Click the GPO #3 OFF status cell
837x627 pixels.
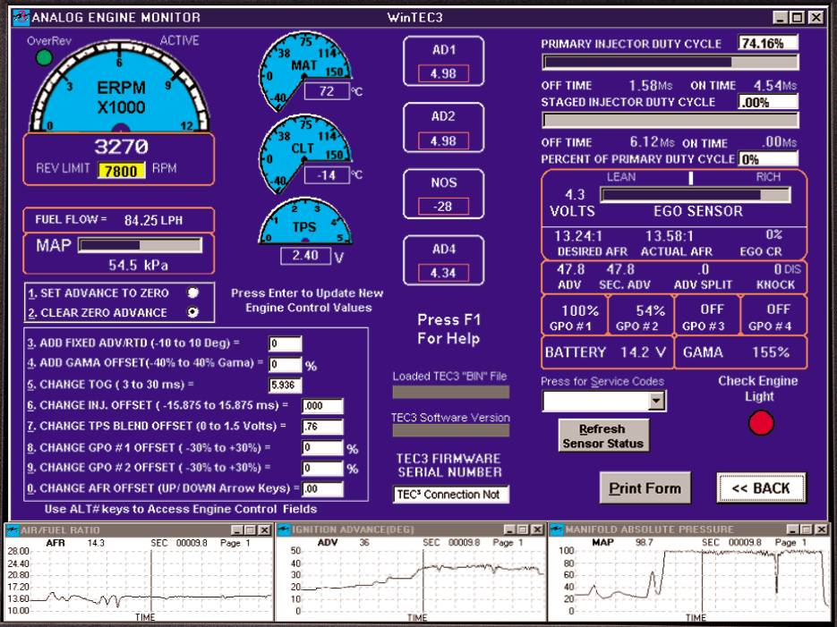tap(708, 317)
